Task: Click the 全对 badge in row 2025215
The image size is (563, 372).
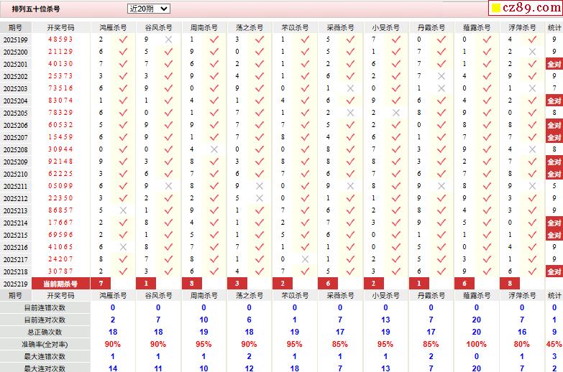Action: [x=554, y=235]
